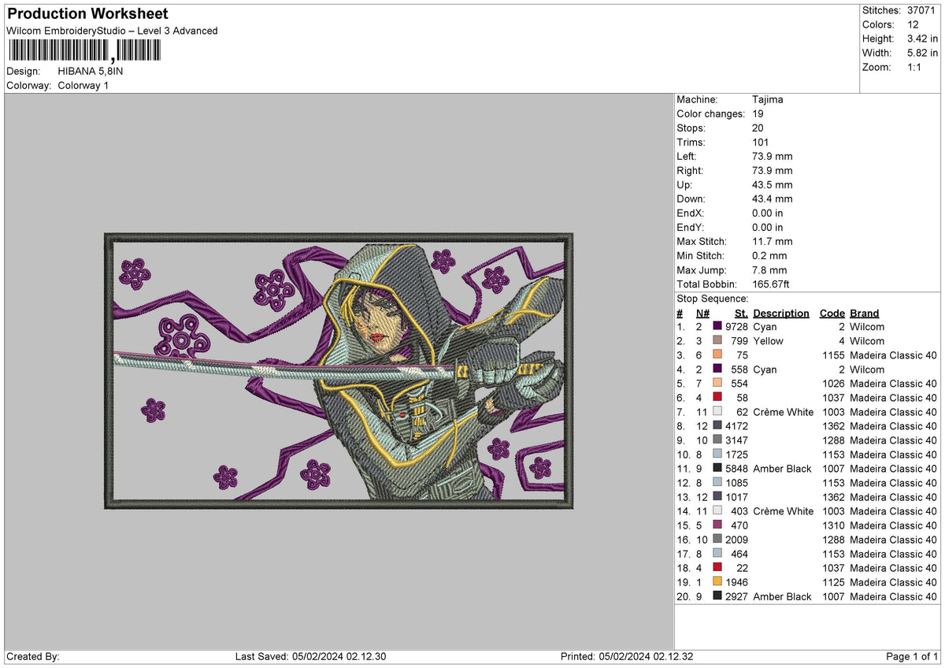Click the stitch count 3147 in stop 9
Viewport: 945px width, 668px height.
[736, 440]
